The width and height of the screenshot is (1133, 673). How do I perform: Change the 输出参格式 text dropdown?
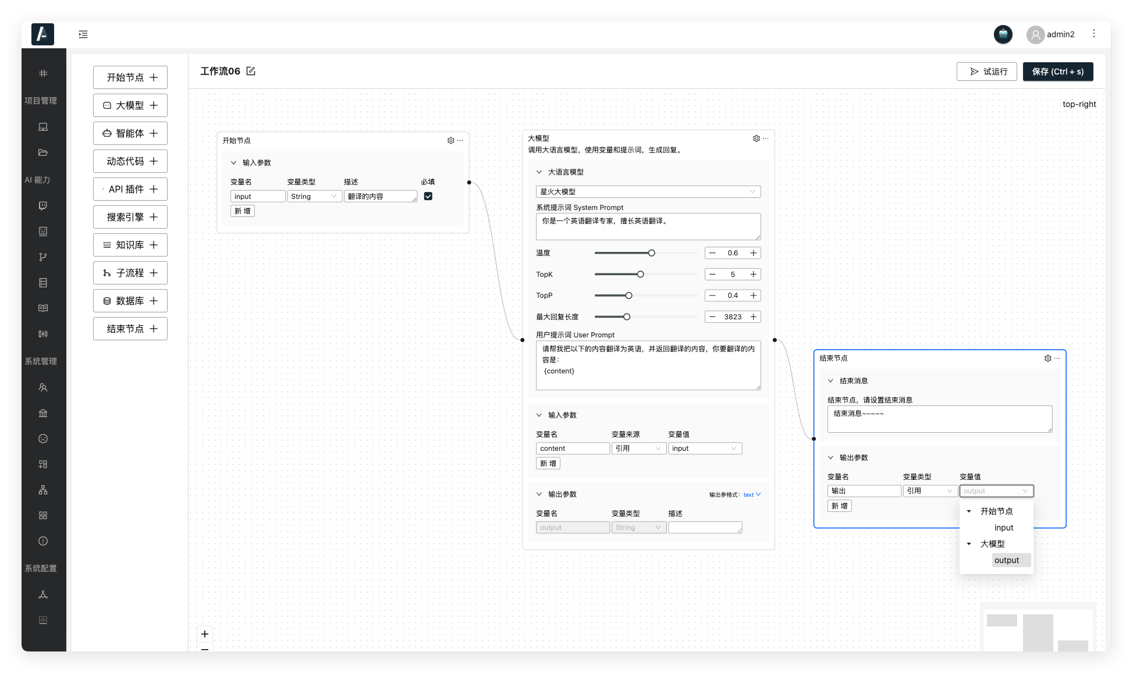(x=752, y=495)
